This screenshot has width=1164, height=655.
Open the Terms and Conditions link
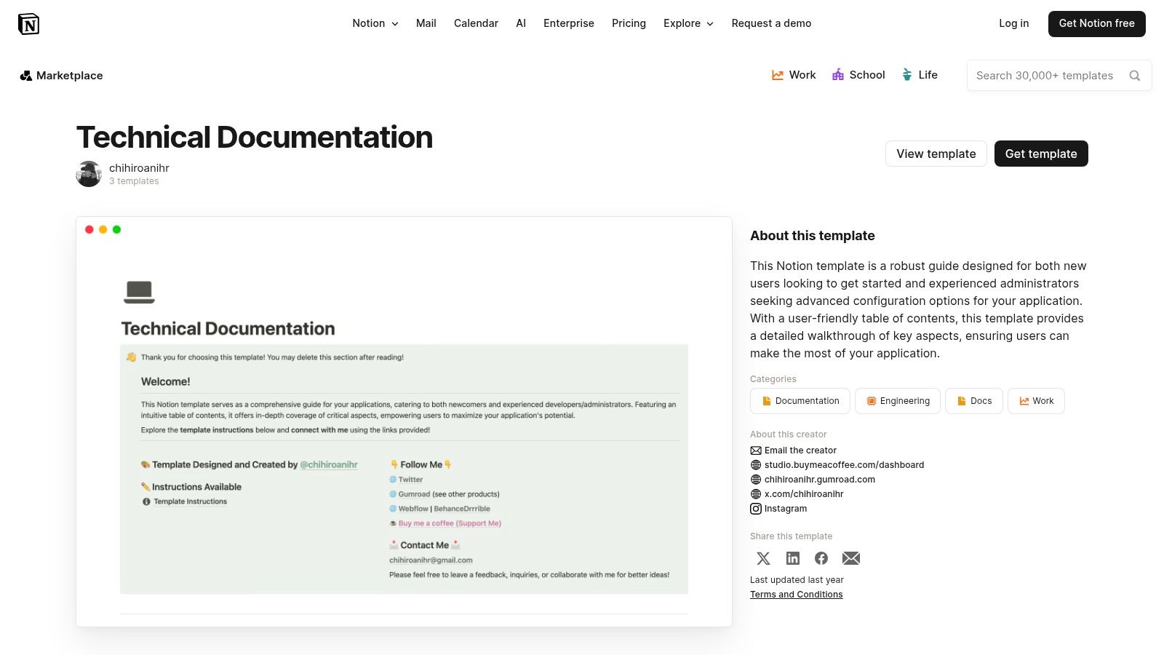pyautogui.click(x=796, y=594)
